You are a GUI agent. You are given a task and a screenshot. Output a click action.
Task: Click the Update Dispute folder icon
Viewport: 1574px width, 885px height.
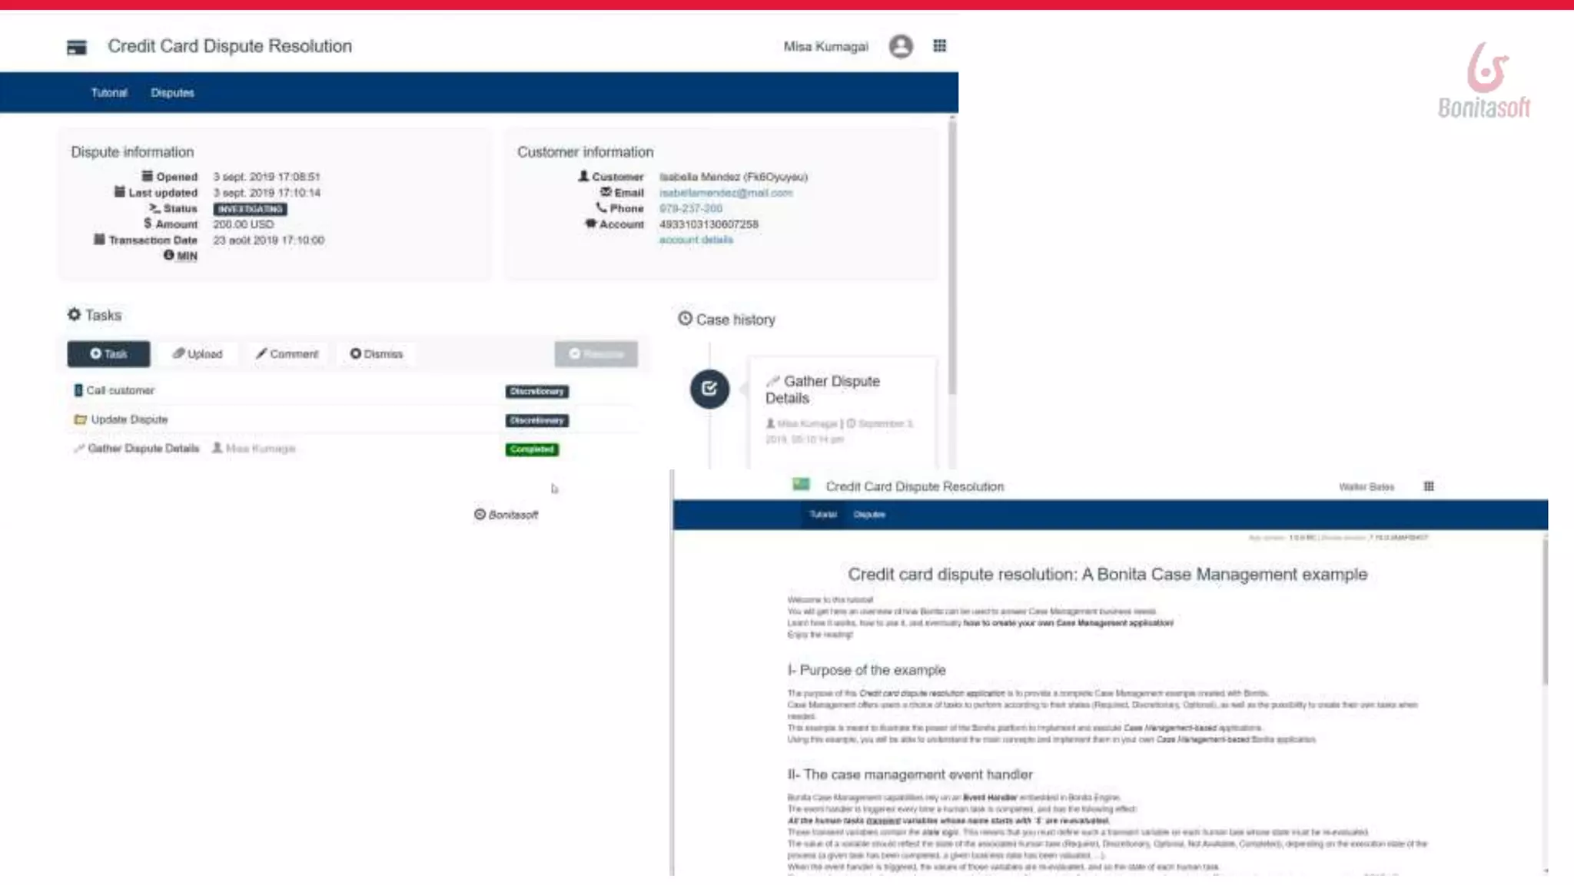(80, 419)
